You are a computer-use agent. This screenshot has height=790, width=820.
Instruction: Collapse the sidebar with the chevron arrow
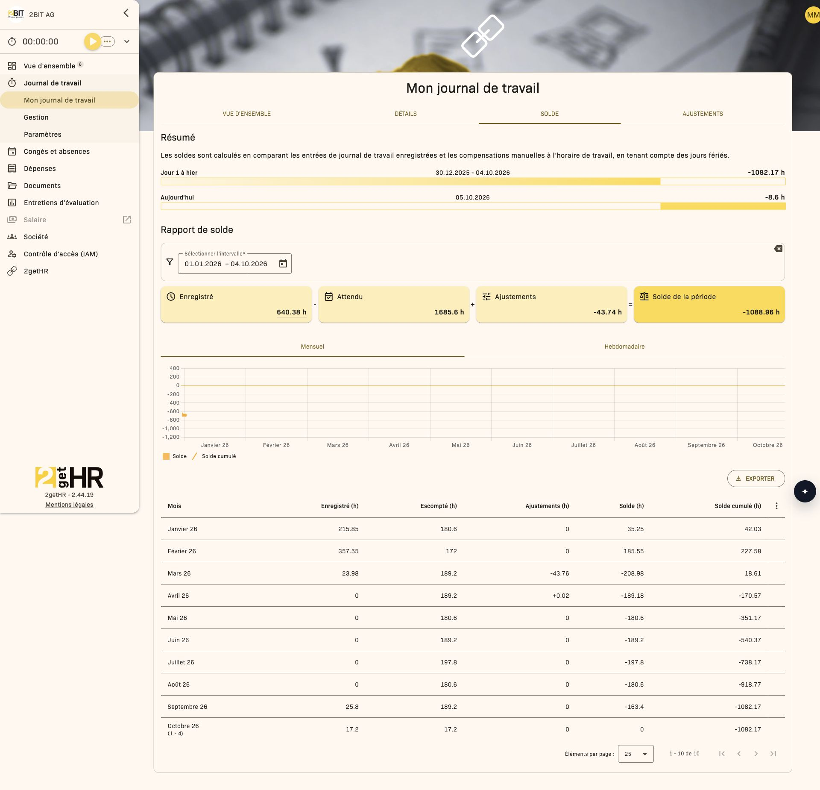[126, 13]
